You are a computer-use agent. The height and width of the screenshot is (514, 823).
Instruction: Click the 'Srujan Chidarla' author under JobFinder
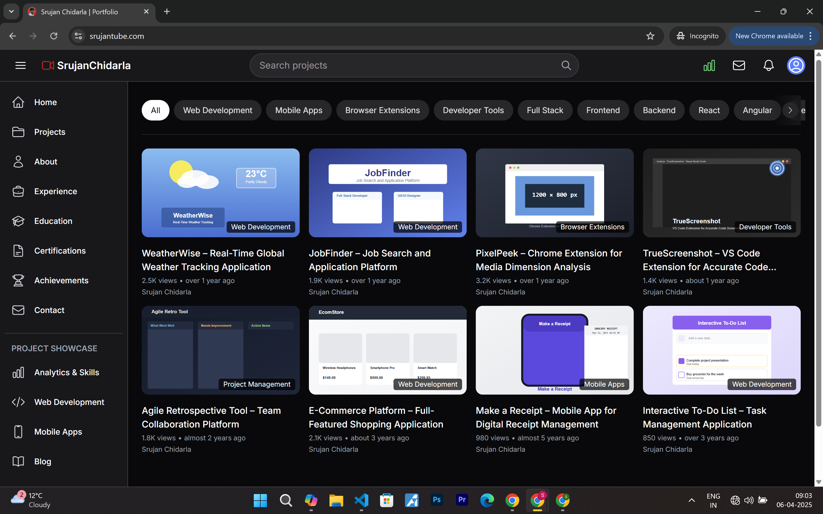(333, 292)
